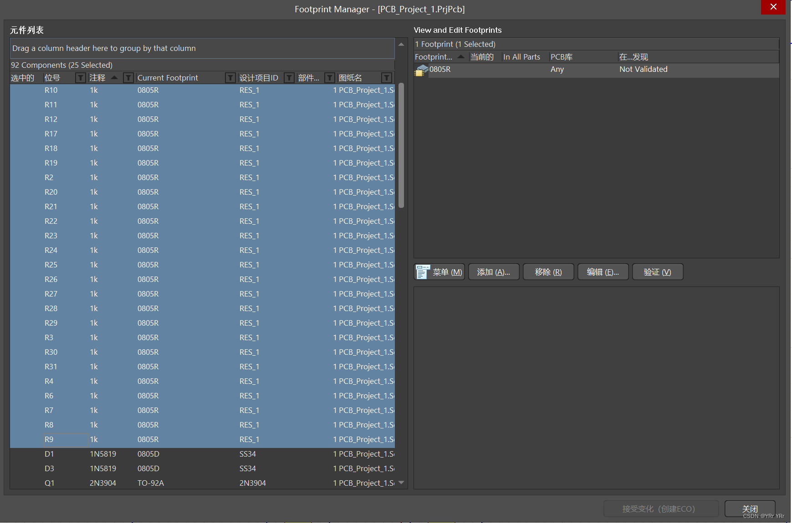Select diode row D3
This screenshot has height=523, width=792.
pyautogui.click(x=202, y=468)
